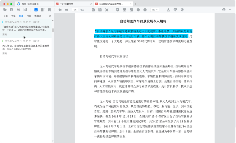Click the zoom in plus icon
Viewport: 236px width, 143px height.
coord(145,10)
